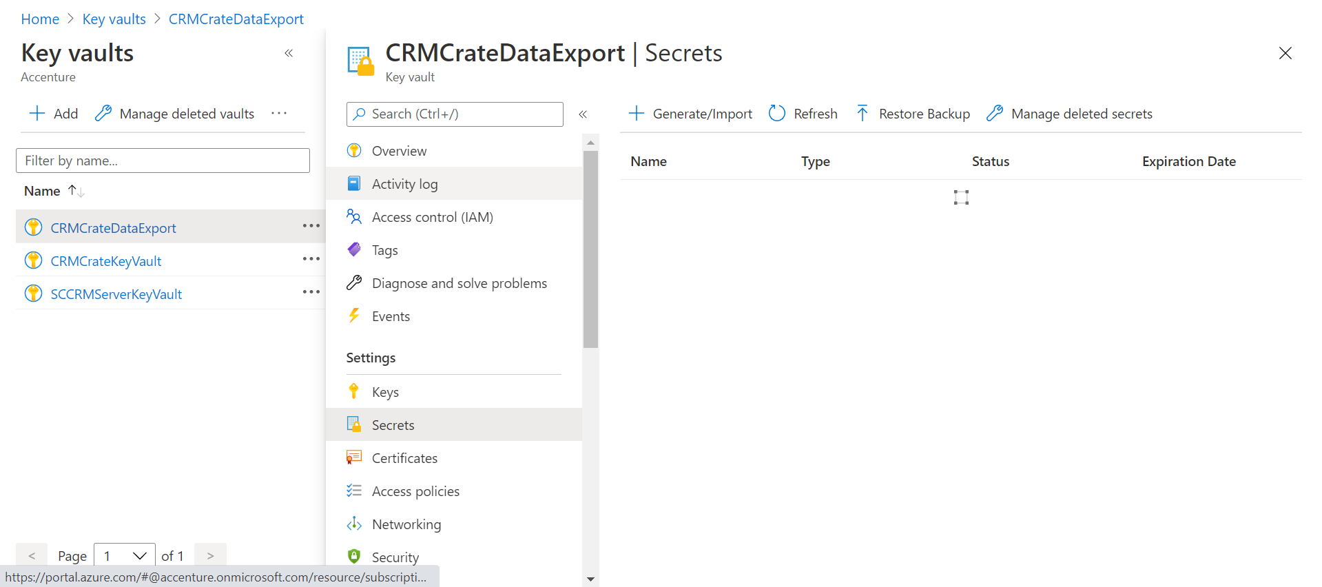The image size is (1322, 587).
Task: Go to Key vaults breadcrumb link
Action: (114, 19)
